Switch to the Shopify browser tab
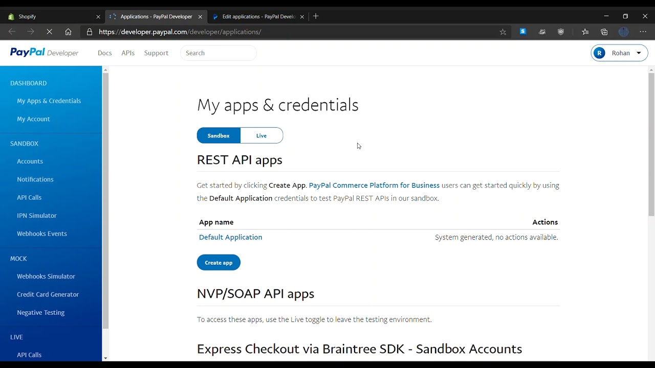Screen dimensions: 655x368 pos(51,16)
